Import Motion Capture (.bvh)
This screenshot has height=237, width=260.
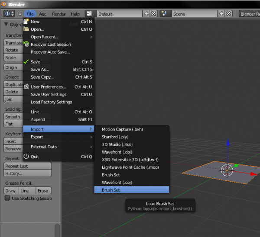click(132, 129)
